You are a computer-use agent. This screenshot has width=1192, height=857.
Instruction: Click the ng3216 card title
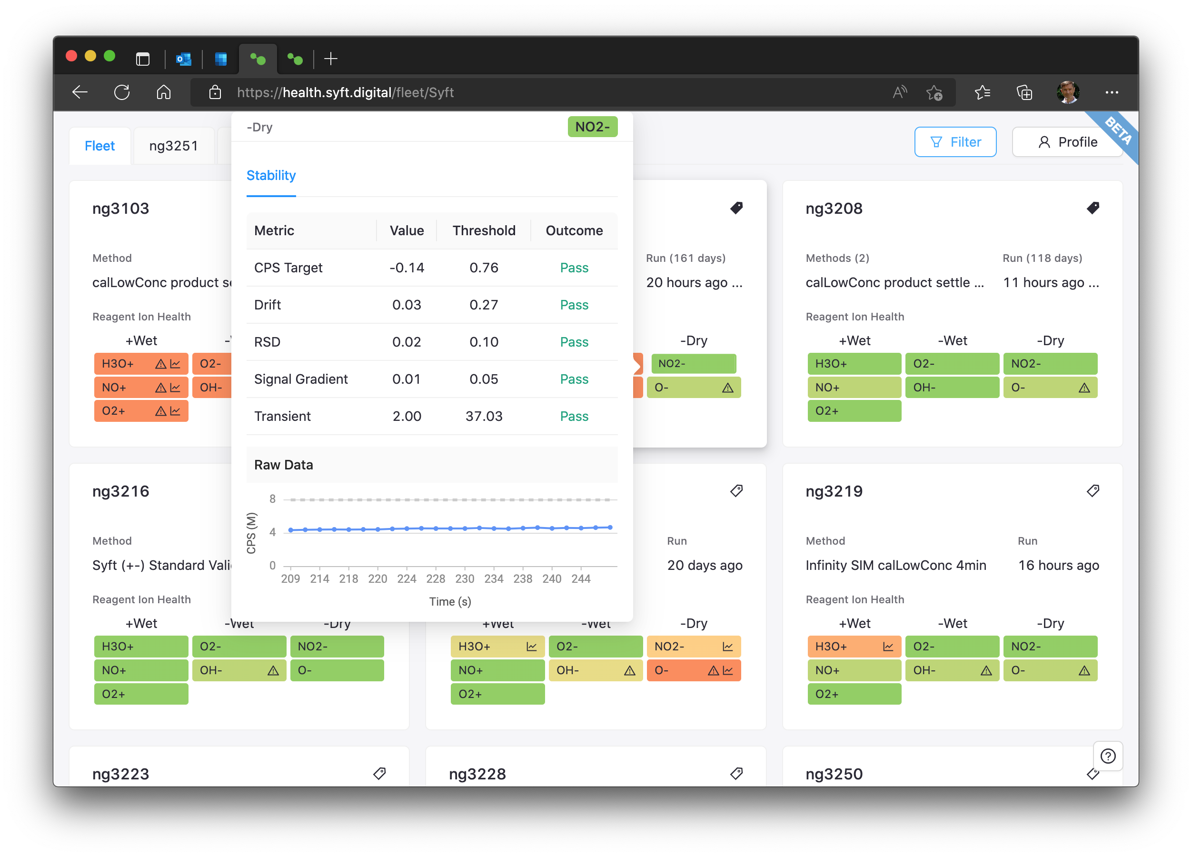click(120, 492)
